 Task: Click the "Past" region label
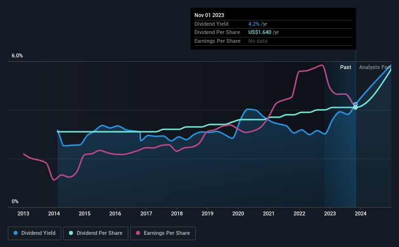(x=346, y=67)
